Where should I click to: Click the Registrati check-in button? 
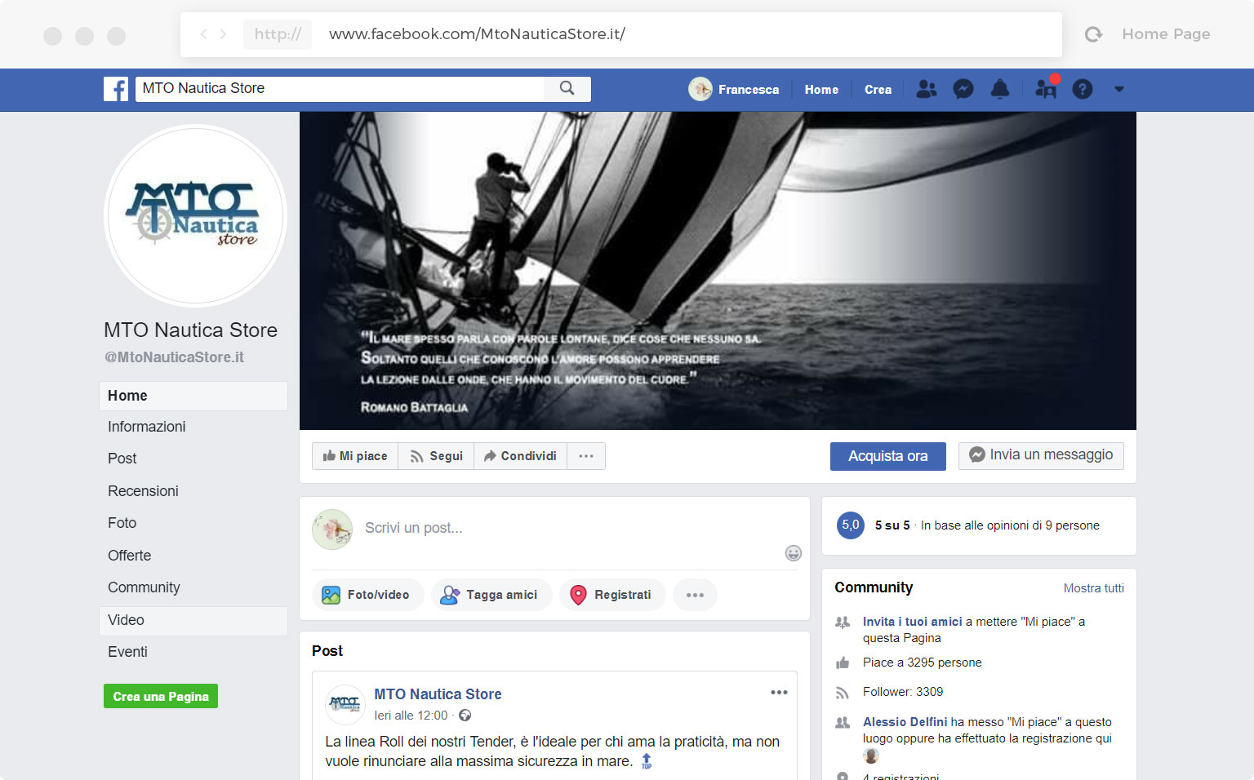click(612, 595)
